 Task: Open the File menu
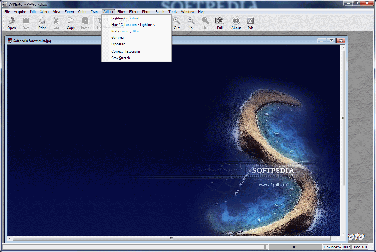coord(7,12)
